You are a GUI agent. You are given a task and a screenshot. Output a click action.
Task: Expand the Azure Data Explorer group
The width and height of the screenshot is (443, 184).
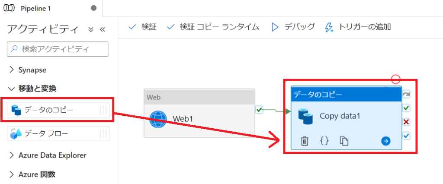coord(52,155)
